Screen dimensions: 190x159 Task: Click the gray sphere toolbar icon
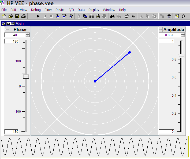click(104, 16)
